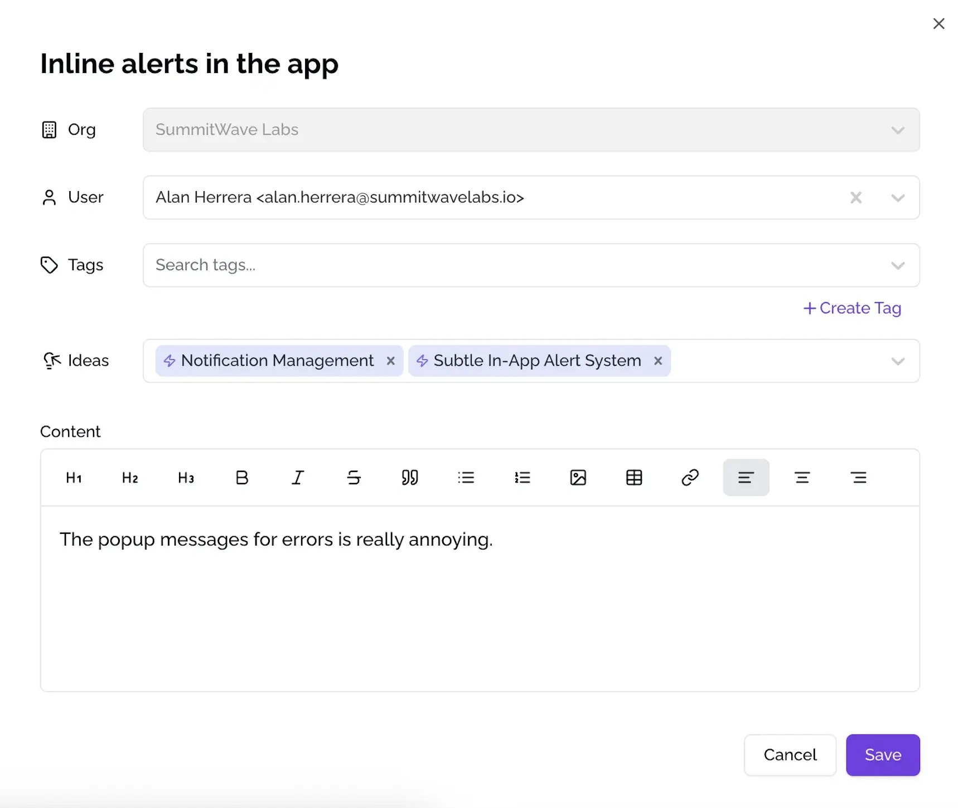Viewport: 958px width, 808px height.
Task: Toggle a numbered list
Action: (x=522, y=477)
